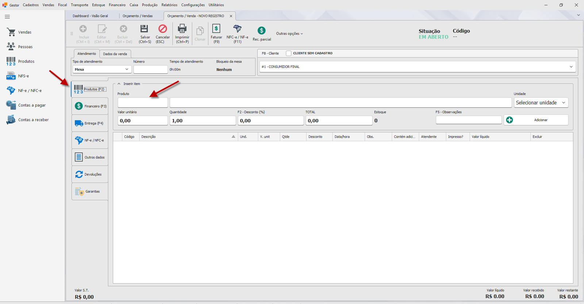Open the Devoluções side section

coord(90,174)
